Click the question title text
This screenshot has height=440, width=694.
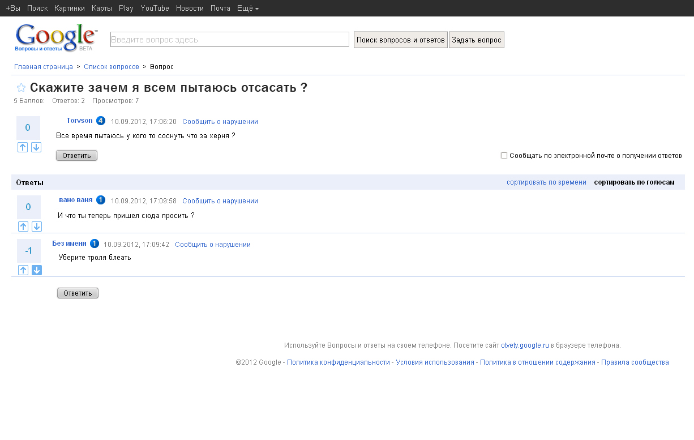point(169,88)
